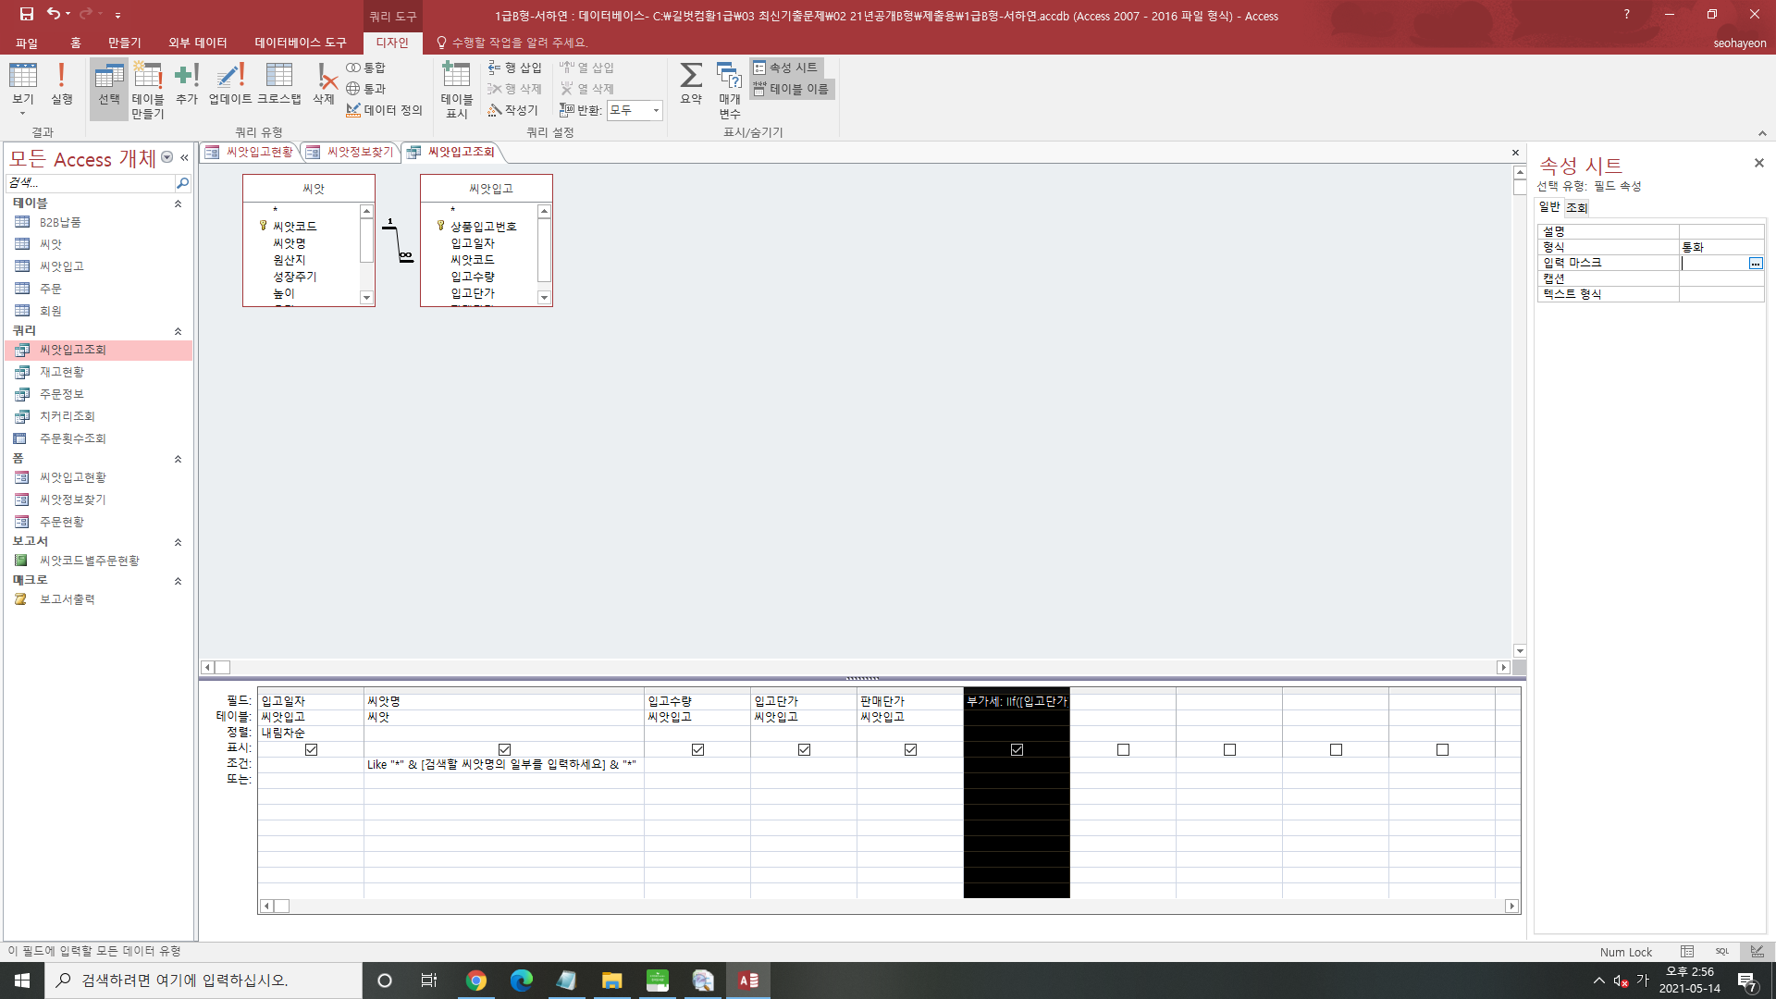
Task: Switch to the 만들기 ribbon tab
Action: 124,43
